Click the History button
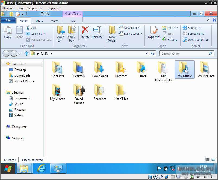The height and width of the screenshot is (180, 218). tap(170, 40)
